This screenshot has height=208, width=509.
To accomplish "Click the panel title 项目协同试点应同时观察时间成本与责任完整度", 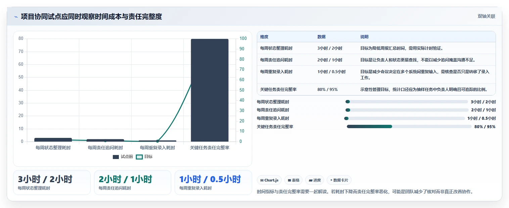I will (91, 17).
